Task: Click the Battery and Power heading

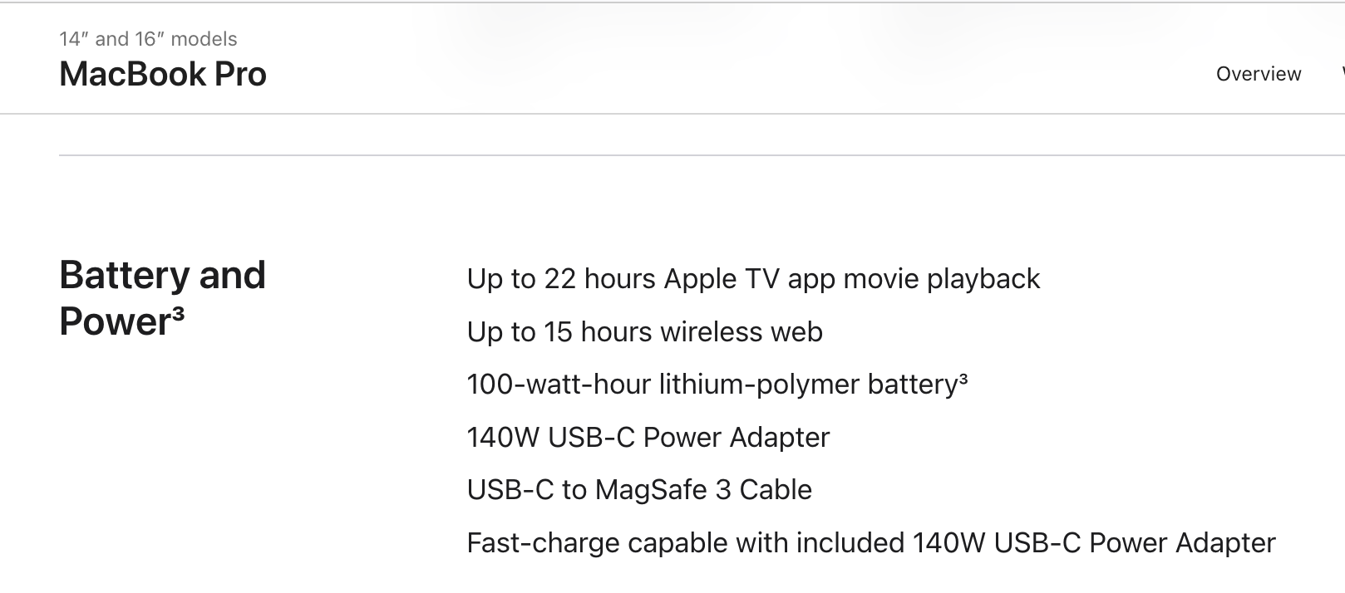Action: pos(163,298)
